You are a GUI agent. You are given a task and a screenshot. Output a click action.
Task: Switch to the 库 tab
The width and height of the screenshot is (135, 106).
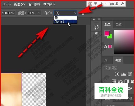tap(106, 60)
